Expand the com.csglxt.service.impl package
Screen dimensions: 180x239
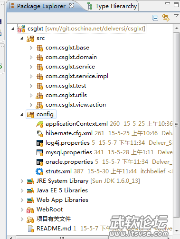31,76
